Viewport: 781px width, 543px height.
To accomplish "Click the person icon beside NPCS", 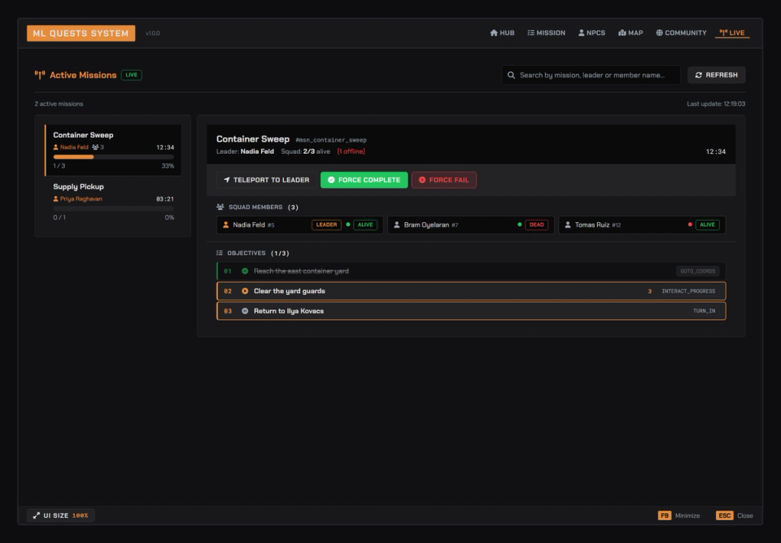I will pos(581,33).
